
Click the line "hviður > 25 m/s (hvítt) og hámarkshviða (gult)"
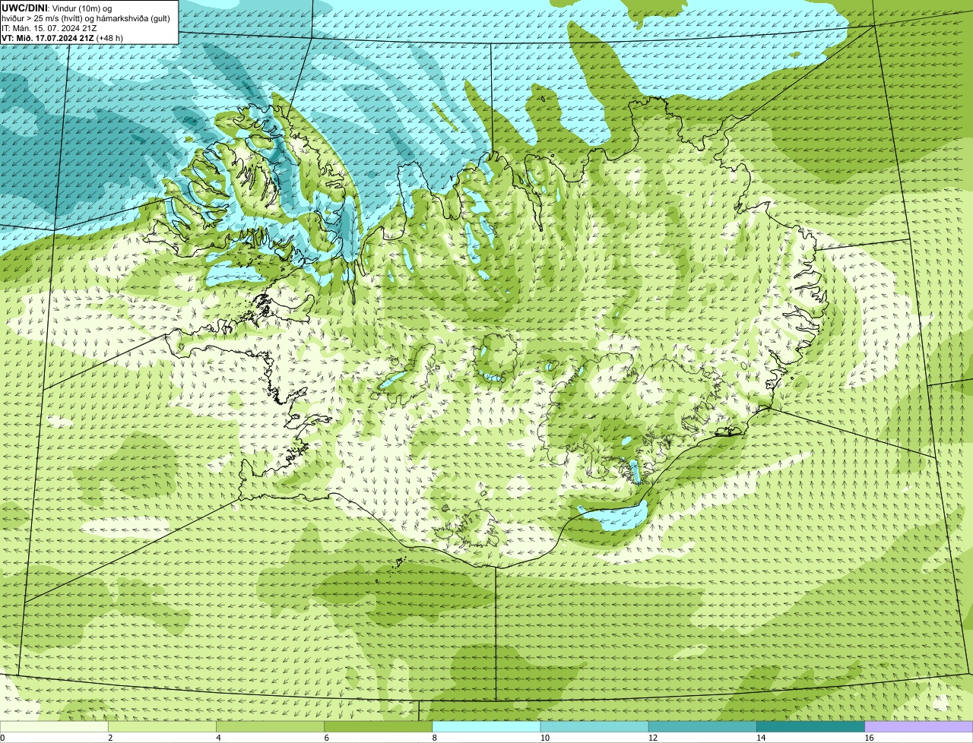click(86, 17)
